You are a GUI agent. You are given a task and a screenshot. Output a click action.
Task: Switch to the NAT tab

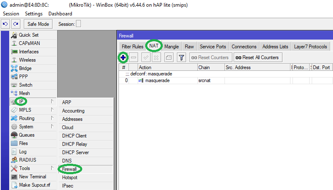(154, 46)
